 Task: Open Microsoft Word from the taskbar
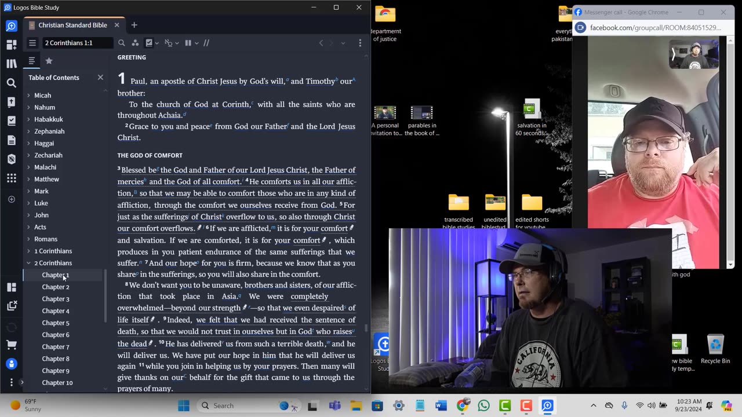441,405
